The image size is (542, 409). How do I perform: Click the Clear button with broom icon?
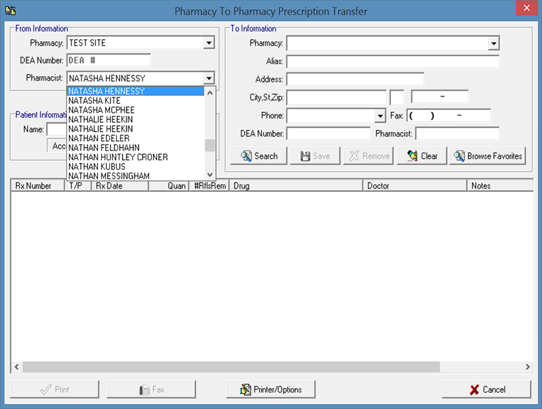pos(421,156)
